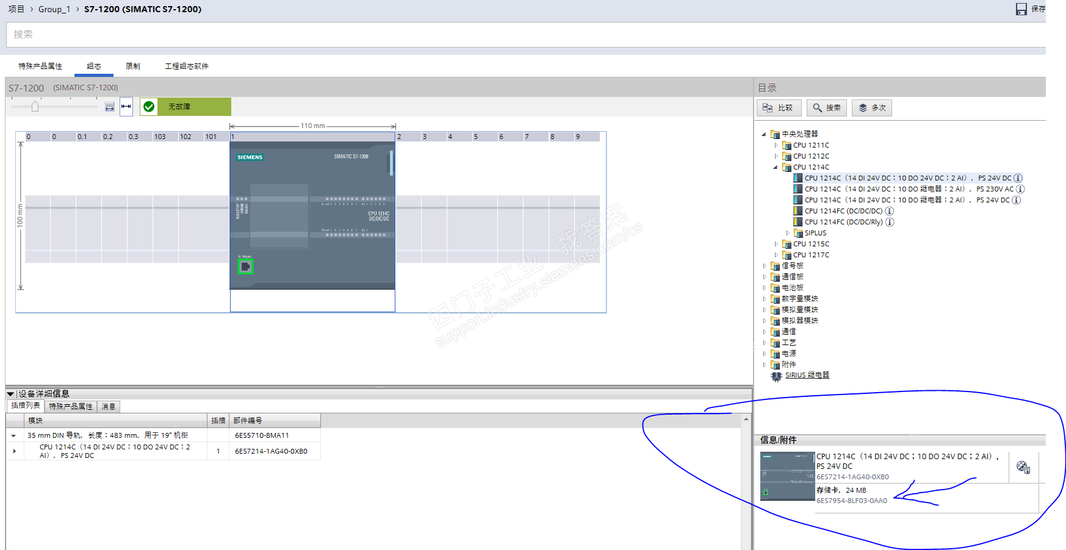This screenshot has width=1066, height=550.
Task: Open info icon for CPU 1214FC (DC/DC/DC)
Action: [x=890, y=211]
